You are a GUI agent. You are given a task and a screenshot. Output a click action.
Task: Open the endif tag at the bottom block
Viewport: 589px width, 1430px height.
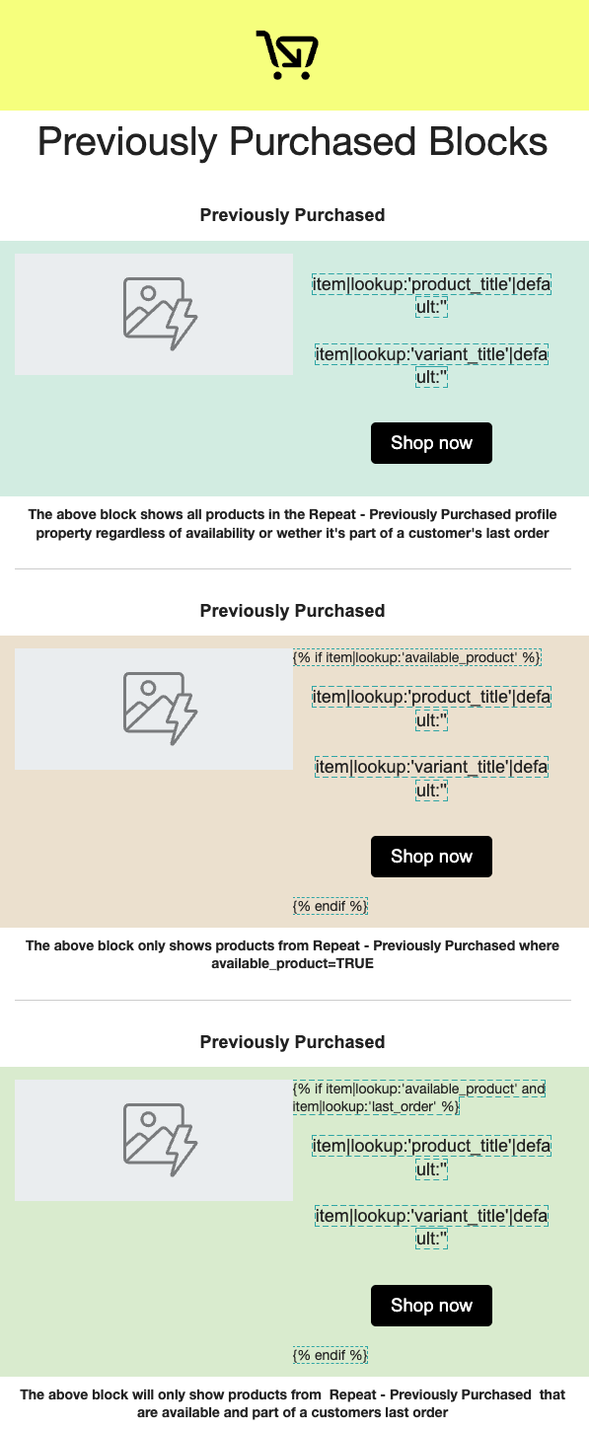tap(331, 1354)
